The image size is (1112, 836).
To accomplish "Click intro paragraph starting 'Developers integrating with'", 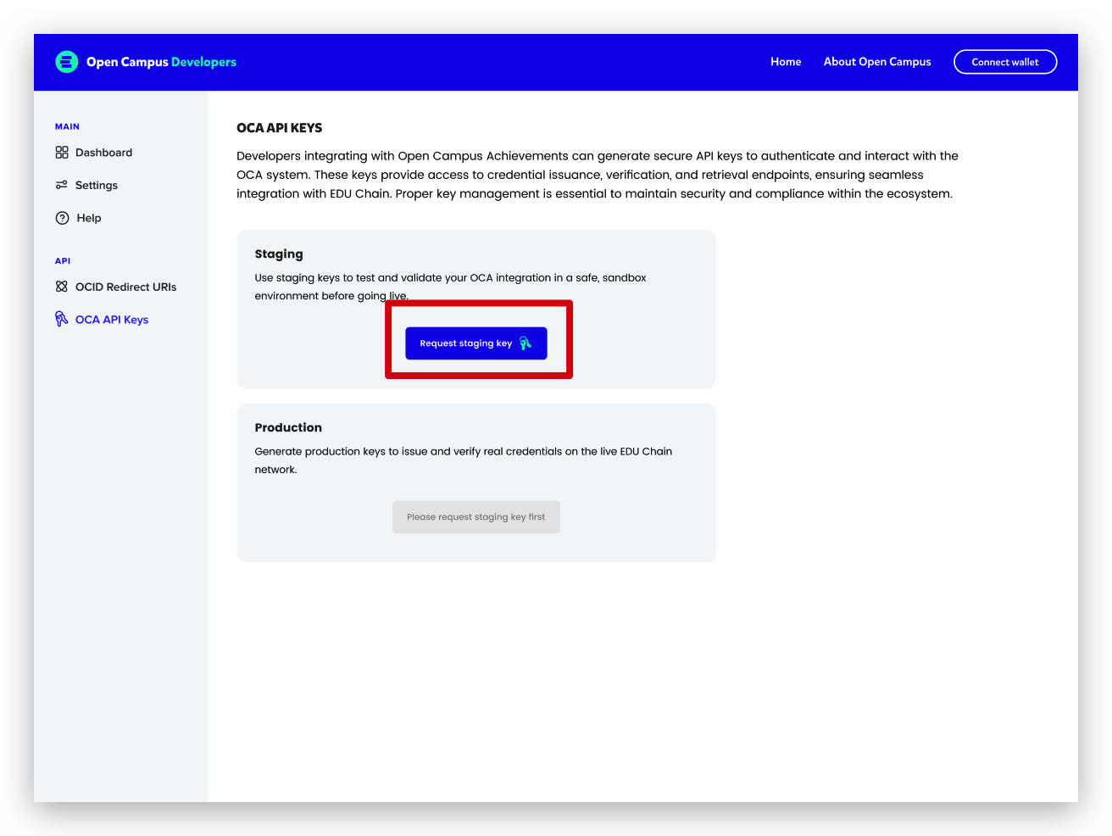I will click(x=598, y=175).
